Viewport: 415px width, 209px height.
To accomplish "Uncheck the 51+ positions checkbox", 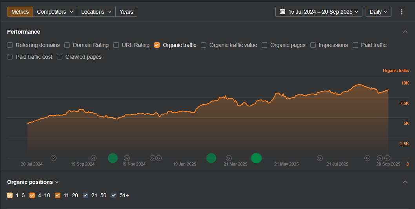I will click(x=114, y=195).
